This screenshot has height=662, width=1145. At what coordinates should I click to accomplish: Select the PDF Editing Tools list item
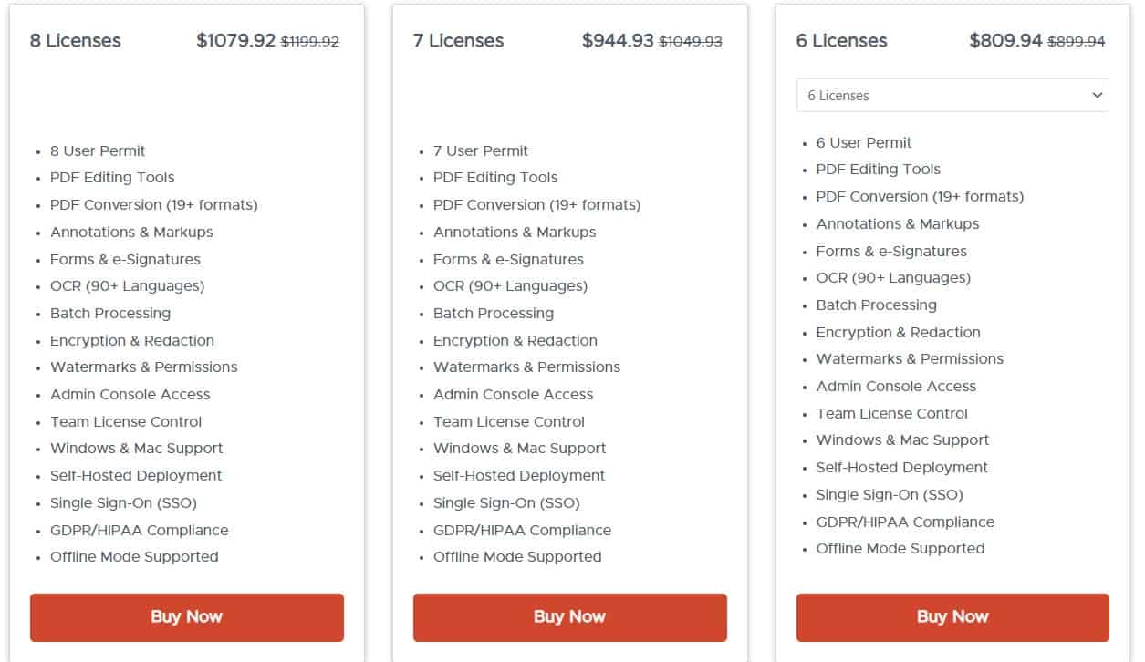(111, 177)
